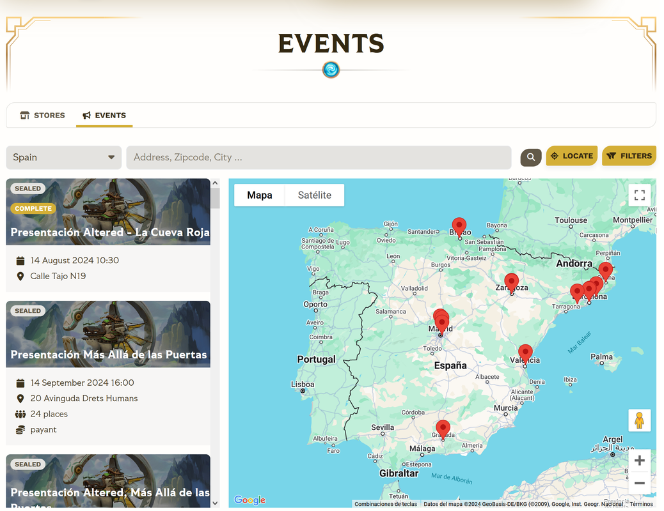Click address 20 Avinguda Drets Humans
Screen dimensions: 664x511
[84, 399]
